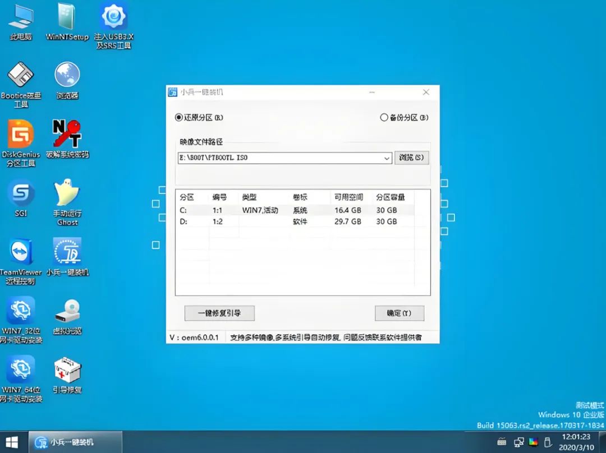Click the USB device tray icon
Screen dimensions: 606x453
[548, 442]
